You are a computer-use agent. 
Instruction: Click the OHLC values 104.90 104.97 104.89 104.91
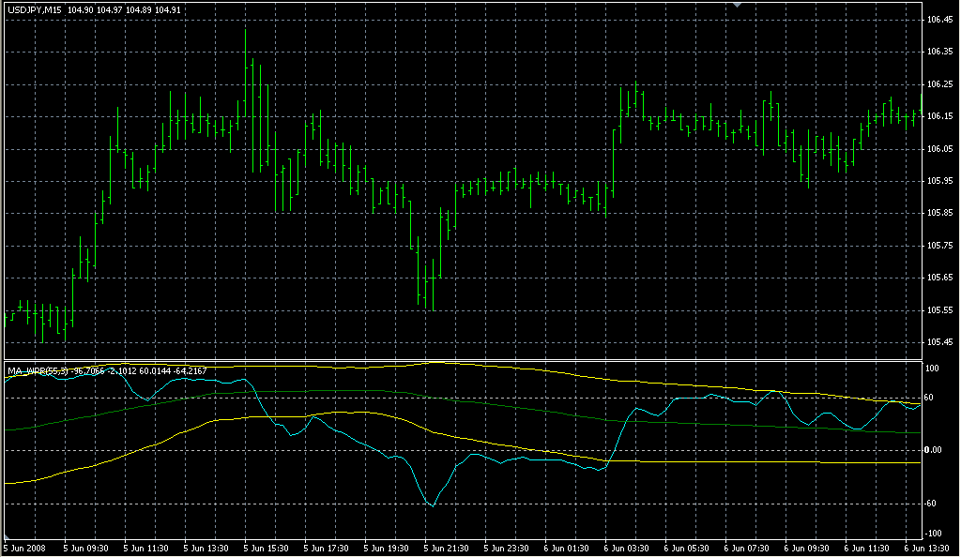[124, 10]
